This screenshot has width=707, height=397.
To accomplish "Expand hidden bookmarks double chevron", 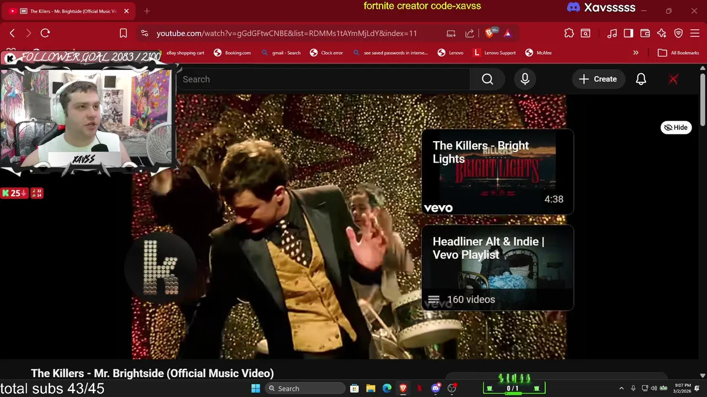I will [636, 53].
